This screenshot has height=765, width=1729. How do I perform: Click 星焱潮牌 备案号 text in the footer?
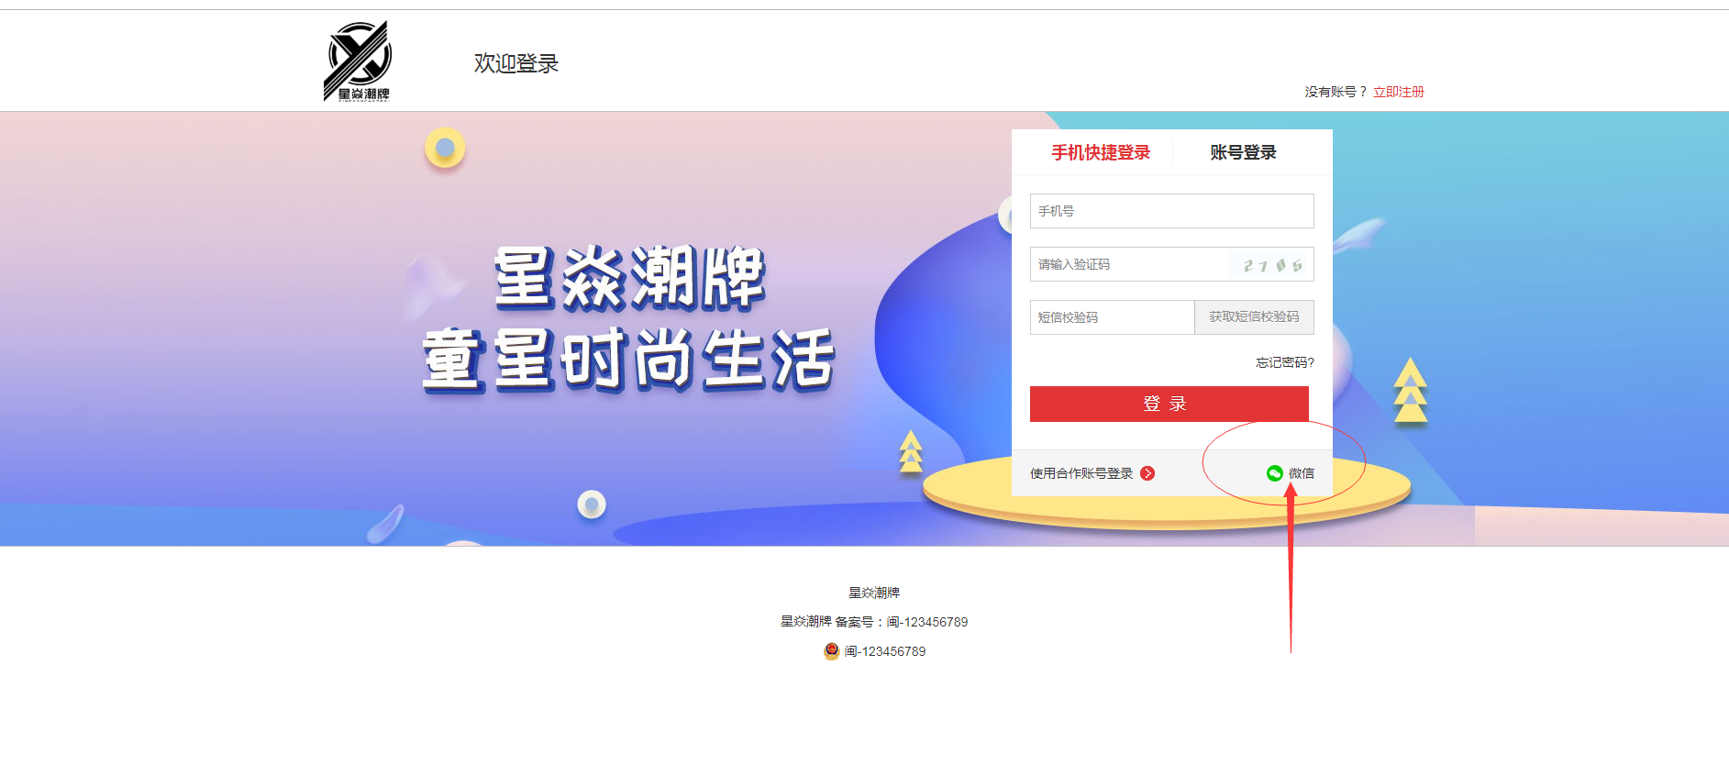tap(874, 622)
